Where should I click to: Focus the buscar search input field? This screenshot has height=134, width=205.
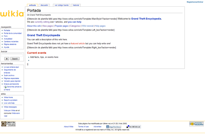[x=12, y=55]
